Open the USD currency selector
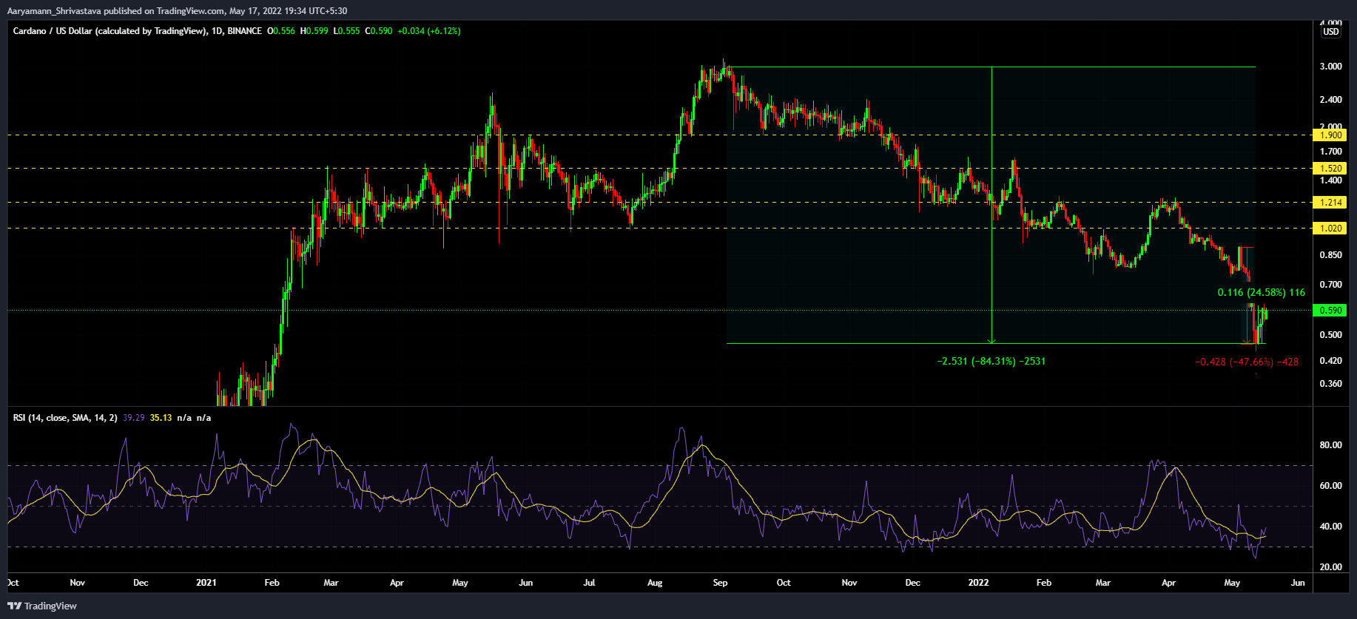The height and width of the screenshot is (619, 1357). [1330, 31]
